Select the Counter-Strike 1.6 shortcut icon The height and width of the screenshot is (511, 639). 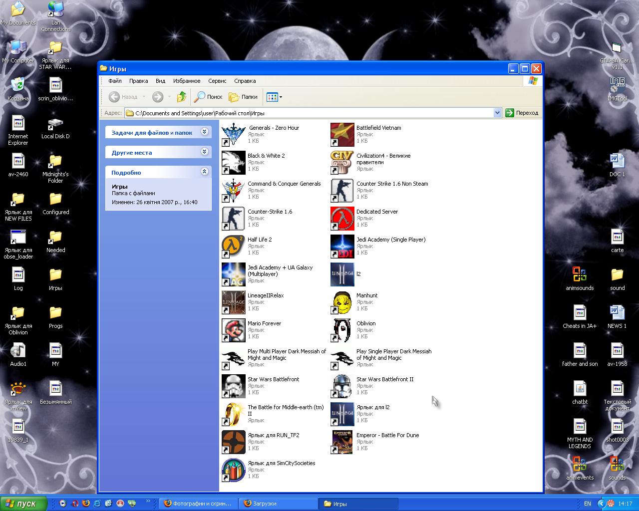(x=234, y=219)
